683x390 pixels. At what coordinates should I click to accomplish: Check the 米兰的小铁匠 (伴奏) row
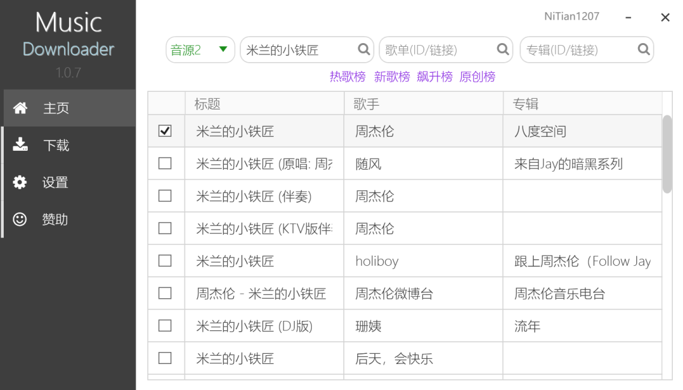(166, 196)
